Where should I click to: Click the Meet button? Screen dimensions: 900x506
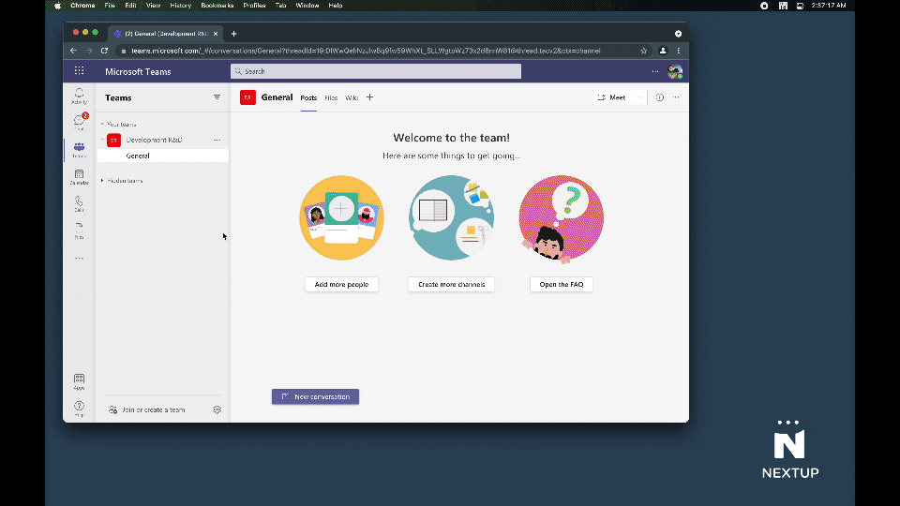[612, 97]
